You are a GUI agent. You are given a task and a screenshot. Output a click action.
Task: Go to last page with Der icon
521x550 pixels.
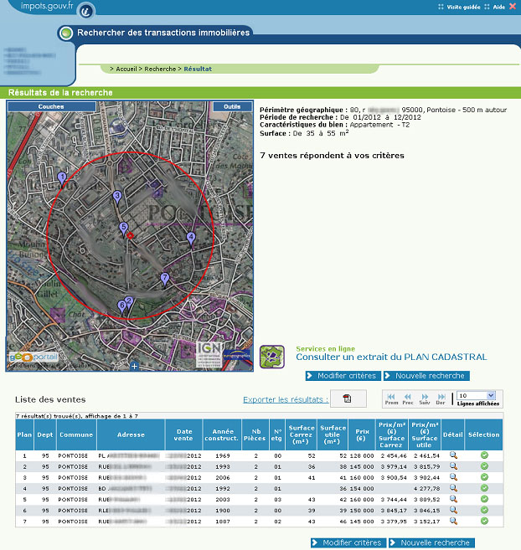[x=441, y=399]
